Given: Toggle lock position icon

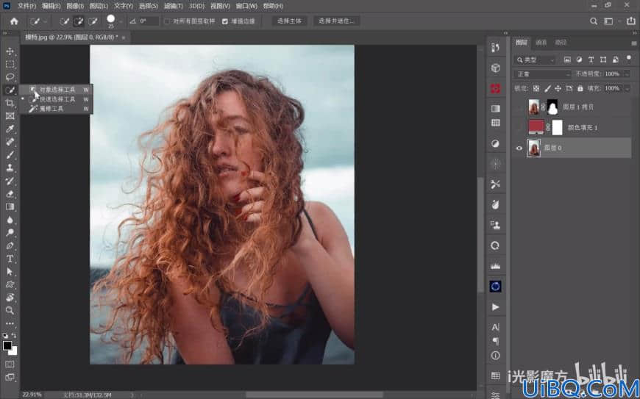Looking at the screenshot, I should [x=558, y=88].
